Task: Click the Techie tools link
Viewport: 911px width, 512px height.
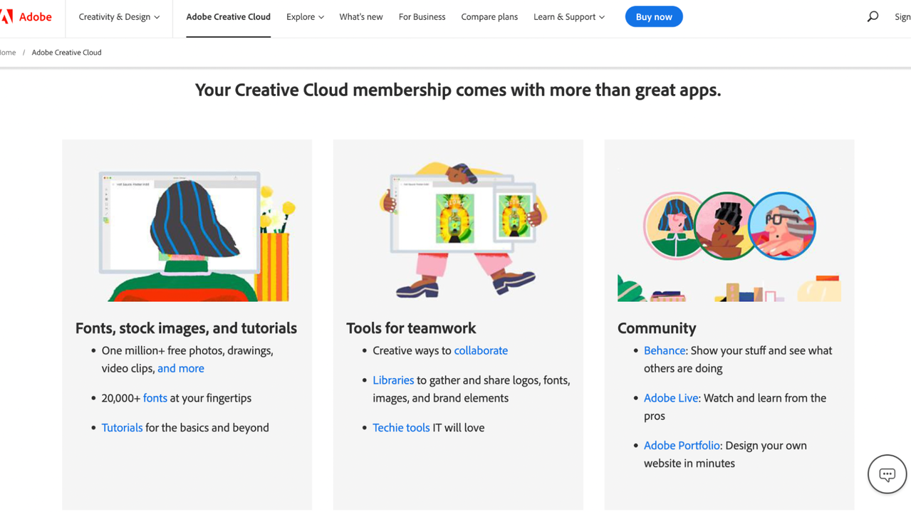Action: pyautogui.click(x=401, y=427)
